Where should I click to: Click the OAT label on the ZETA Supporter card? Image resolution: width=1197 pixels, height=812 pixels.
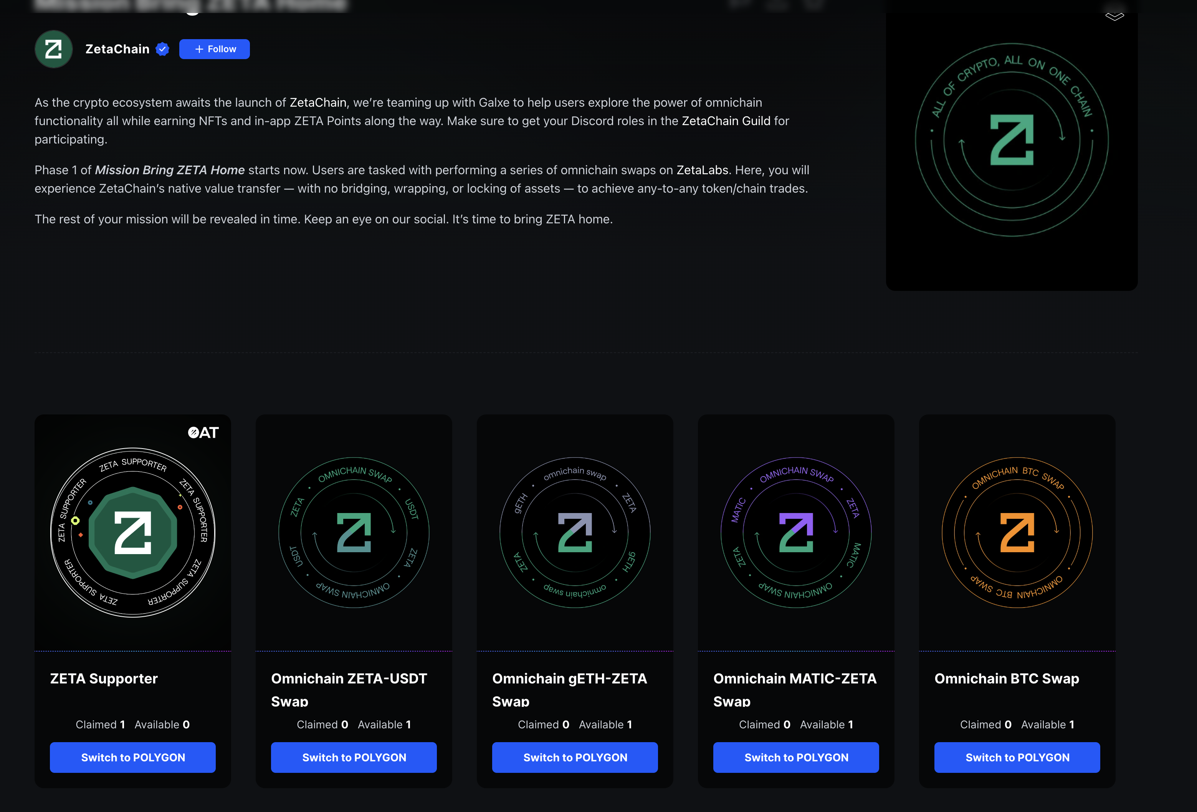[203, 432]
